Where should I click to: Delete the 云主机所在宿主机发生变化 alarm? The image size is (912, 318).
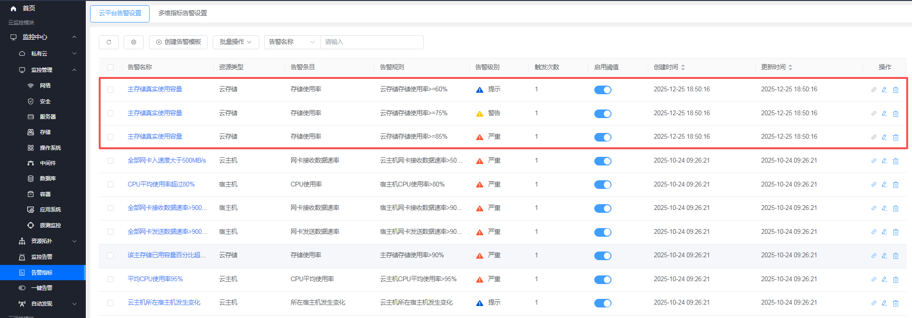pos(896,303)
